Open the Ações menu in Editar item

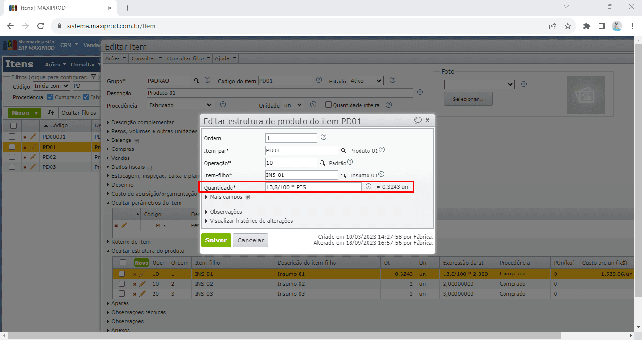pos(116,58)
